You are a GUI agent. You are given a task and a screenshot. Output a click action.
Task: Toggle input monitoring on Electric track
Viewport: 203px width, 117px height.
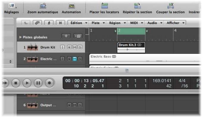(62, 59)
